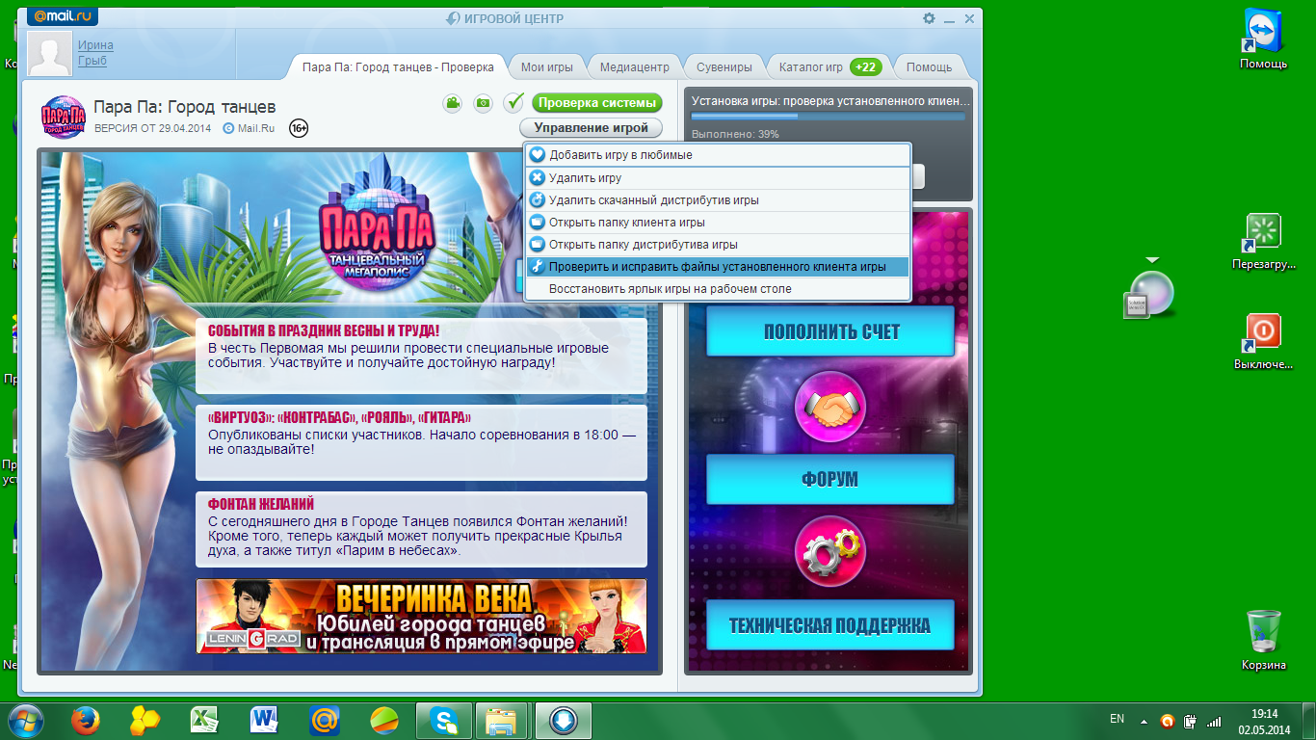Open the Управление игрой dropdown button
Screen dimensions: 1316x740
(x=591, y=127)
